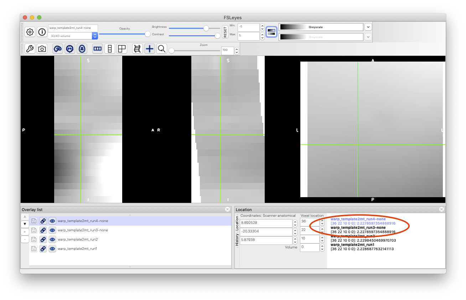Select the crosshair cursor tool

(149, 49)
